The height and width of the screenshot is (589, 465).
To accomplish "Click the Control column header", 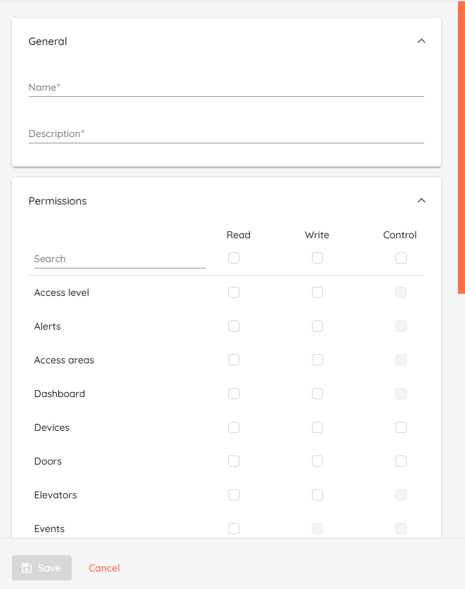I will (x=400, y=235).
